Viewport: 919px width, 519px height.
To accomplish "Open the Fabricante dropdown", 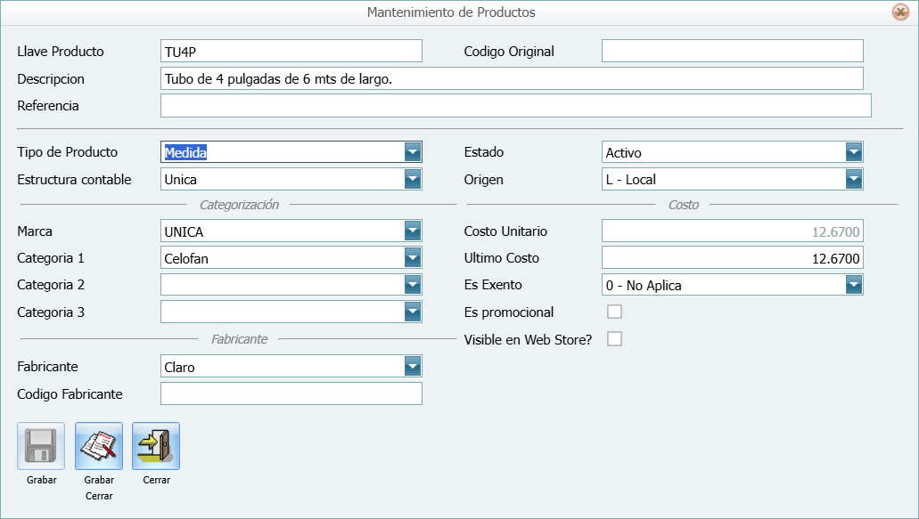I will (412, 367).
